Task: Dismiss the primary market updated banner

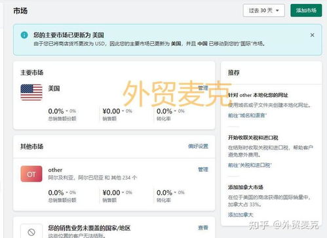Action: point(313,35)
